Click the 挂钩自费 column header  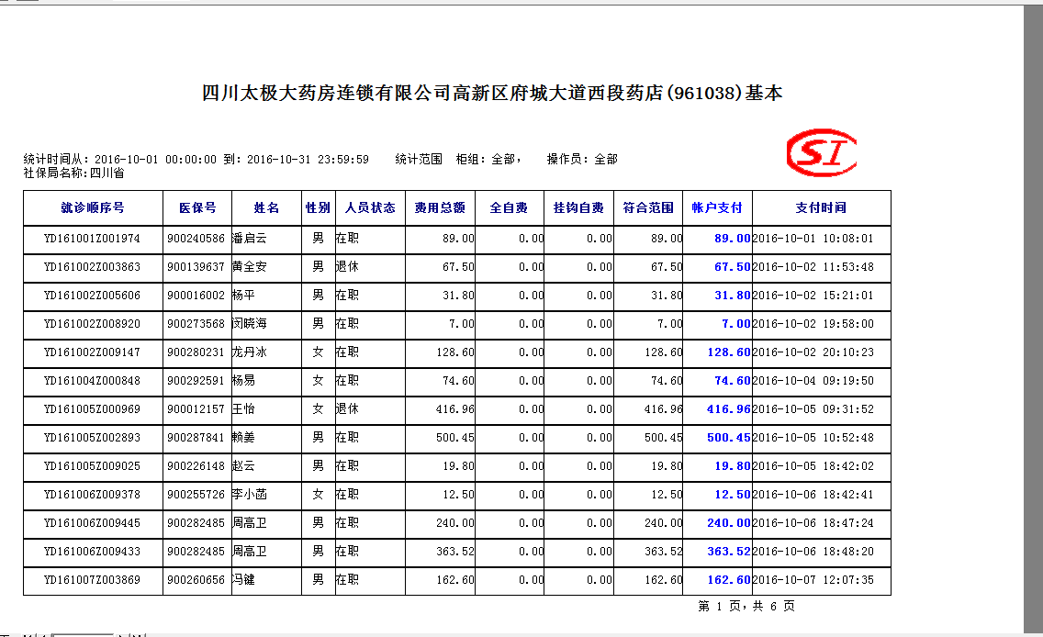(578, 208)
